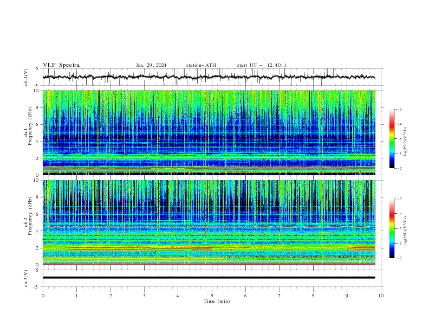Click the 'ch.3(V)' axis label
429x332 pixels.
tap(26, 278)
